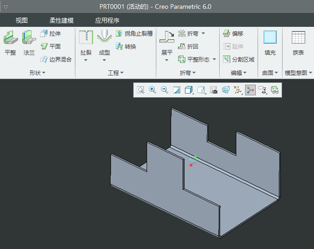The width and height of the screenshot is (314, 249).
Task: Expand the 折弯 group label dropdown
Action: coord(188,73)
